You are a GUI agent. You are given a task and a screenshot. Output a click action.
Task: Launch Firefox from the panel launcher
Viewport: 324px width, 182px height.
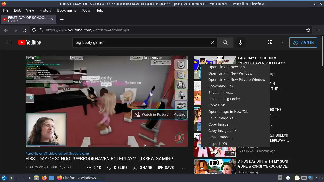coord(44,178)
